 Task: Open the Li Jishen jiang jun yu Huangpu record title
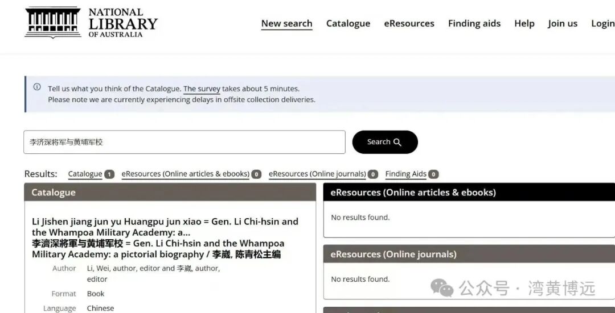coord(165,238)
